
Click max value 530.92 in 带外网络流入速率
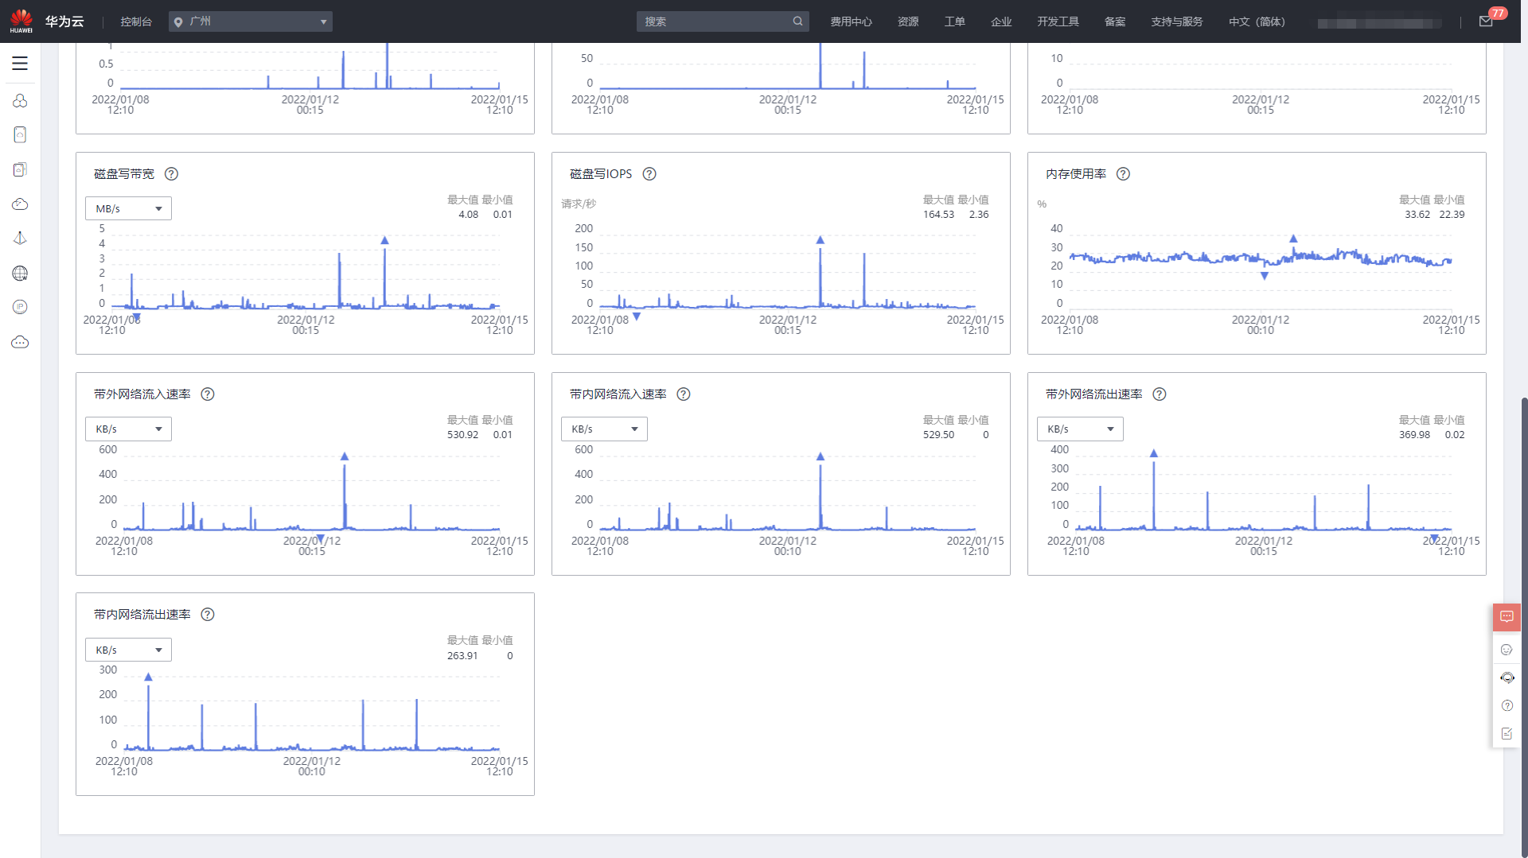click(x=462, y=435)
